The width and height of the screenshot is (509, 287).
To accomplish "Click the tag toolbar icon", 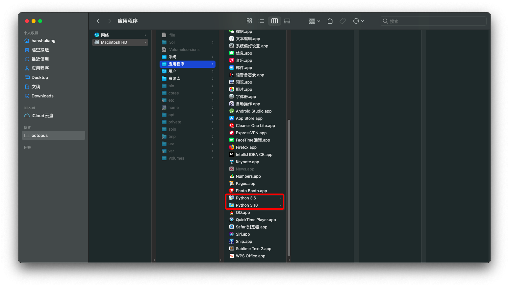I will click(343, 21).
